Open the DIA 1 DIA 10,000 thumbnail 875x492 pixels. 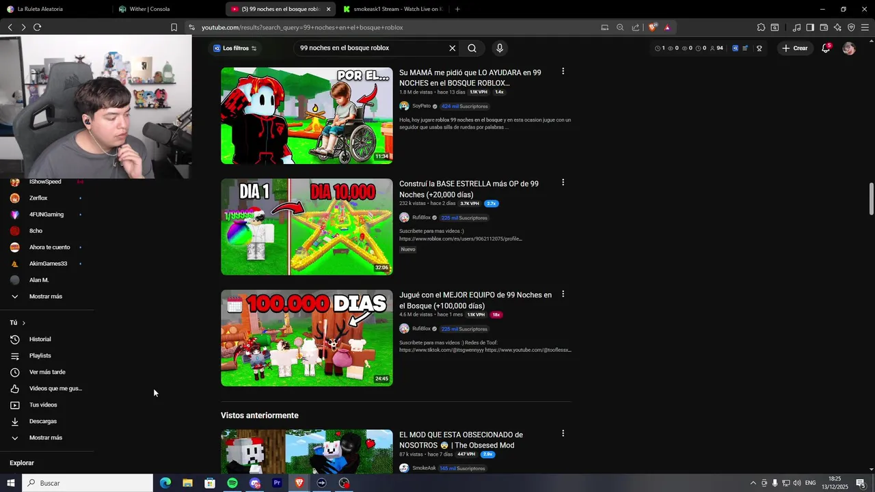coord(307,227)
